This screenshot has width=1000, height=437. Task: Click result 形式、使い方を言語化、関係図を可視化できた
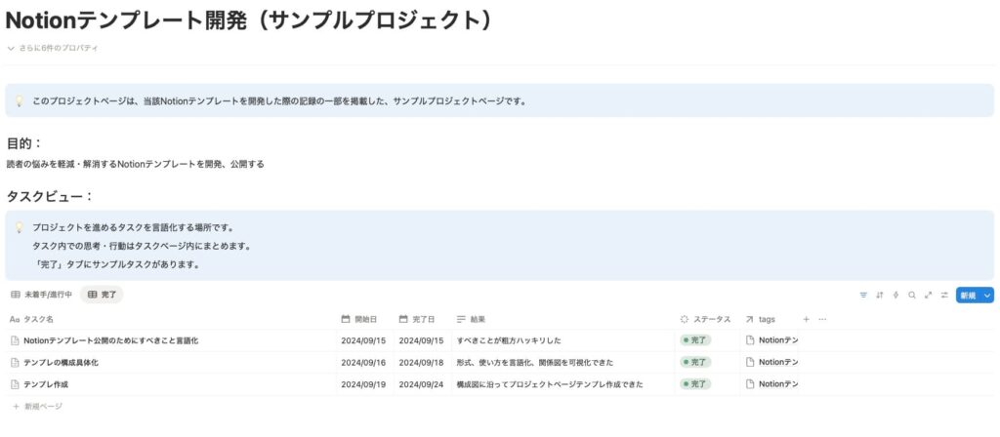[x=535, y=363]
